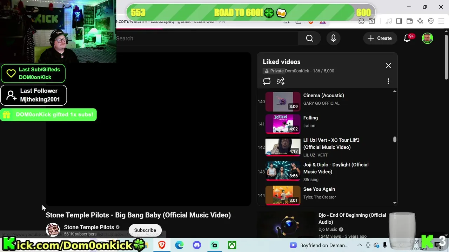Click the playlist scrollbar thumb

click(395, 140)
